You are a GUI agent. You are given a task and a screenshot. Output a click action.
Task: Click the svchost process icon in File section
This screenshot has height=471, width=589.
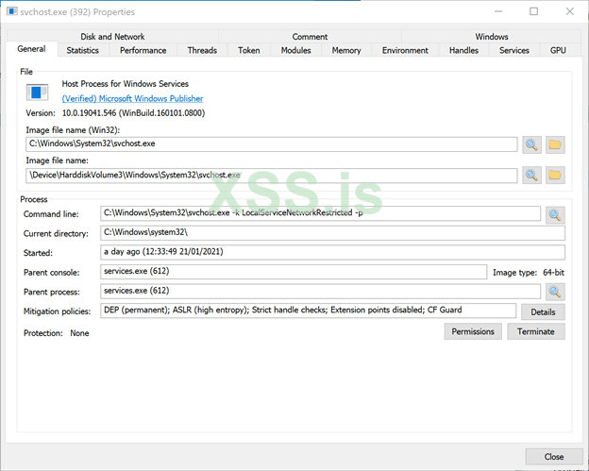[37, 92]
